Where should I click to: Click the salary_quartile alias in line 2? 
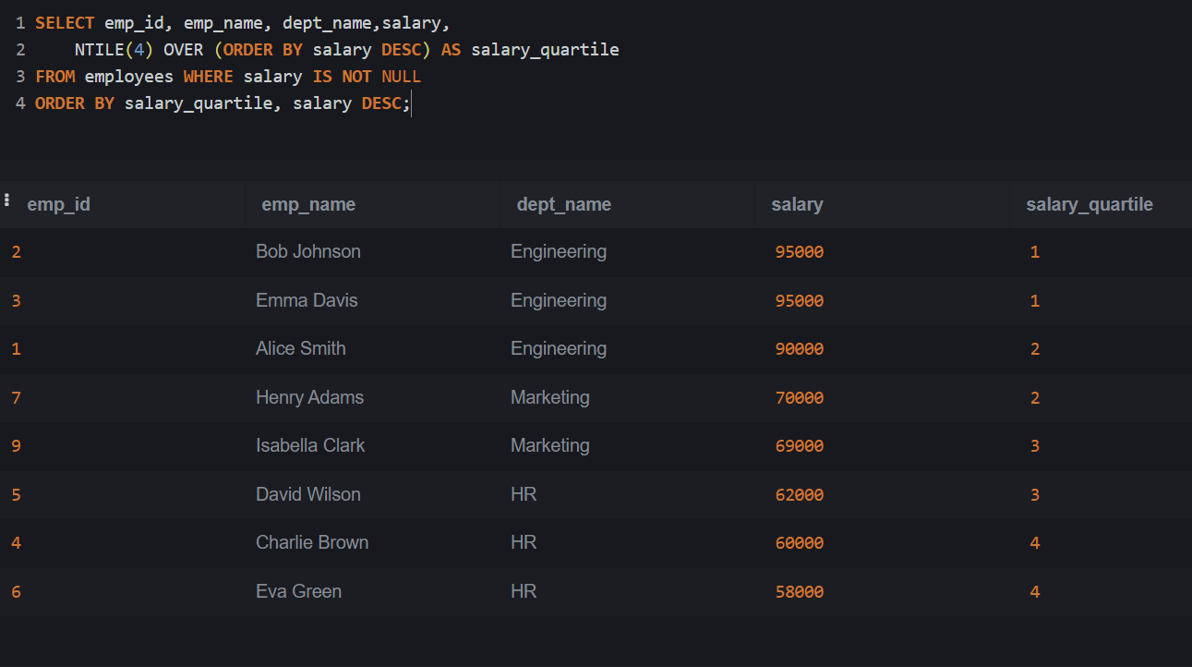click(545, 50)
